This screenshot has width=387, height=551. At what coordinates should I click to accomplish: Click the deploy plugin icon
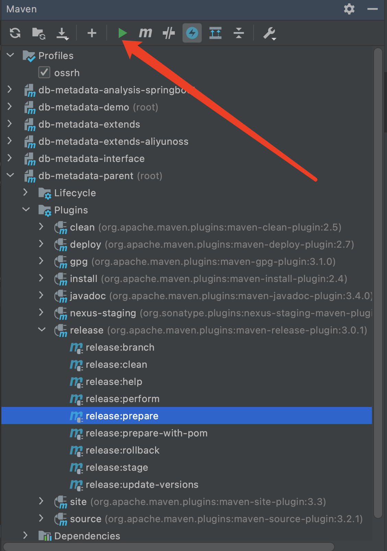(61, 245)
